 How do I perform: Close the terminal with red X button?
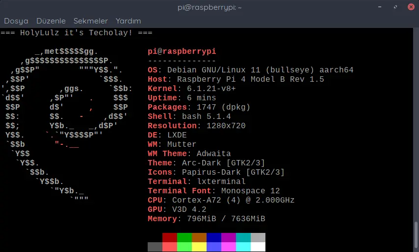(x=411, y=7)
